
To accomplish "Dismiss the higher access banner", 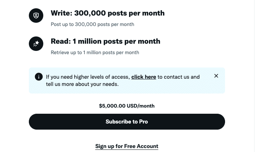I will (216, 76).
